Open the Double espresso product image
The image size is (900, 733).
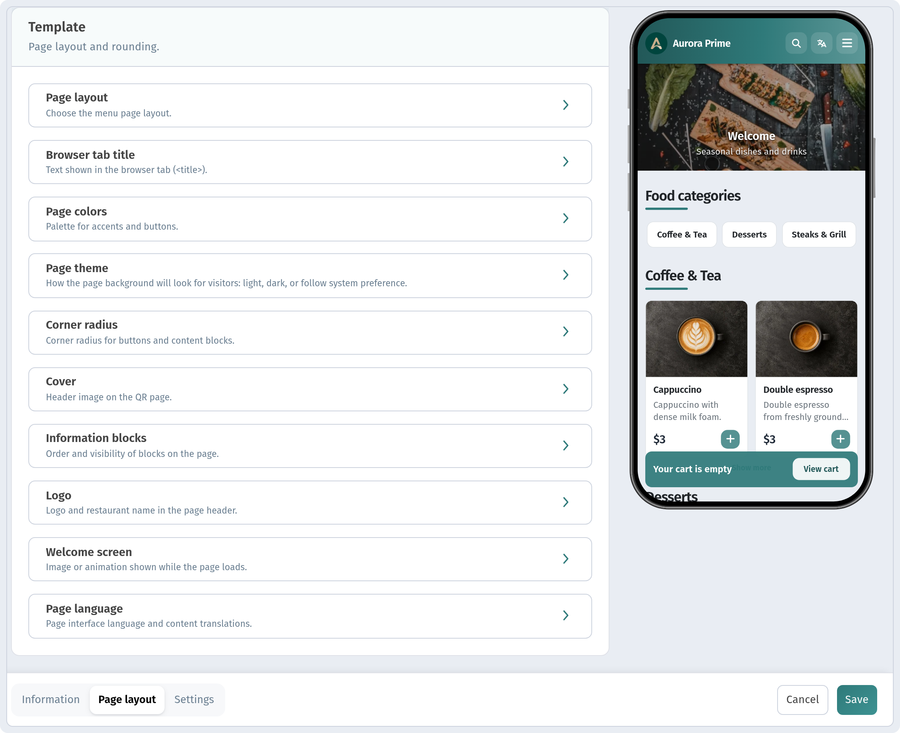coord(806,339)
